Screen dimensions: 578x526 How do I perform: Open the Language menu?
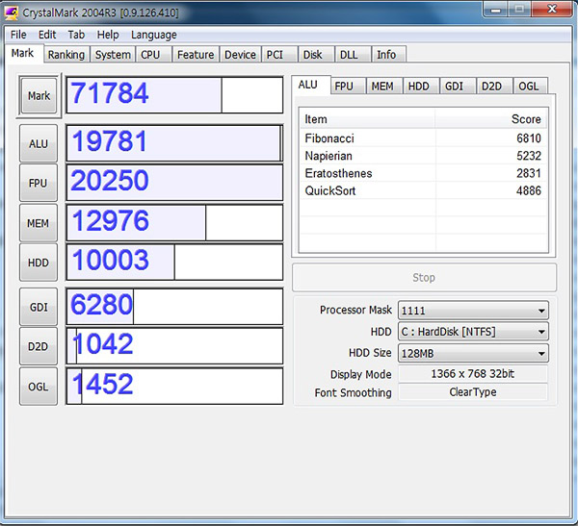(x=154, y=35)
